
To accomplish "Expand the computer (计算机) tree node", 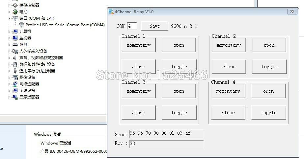I will tap(9, 32).
